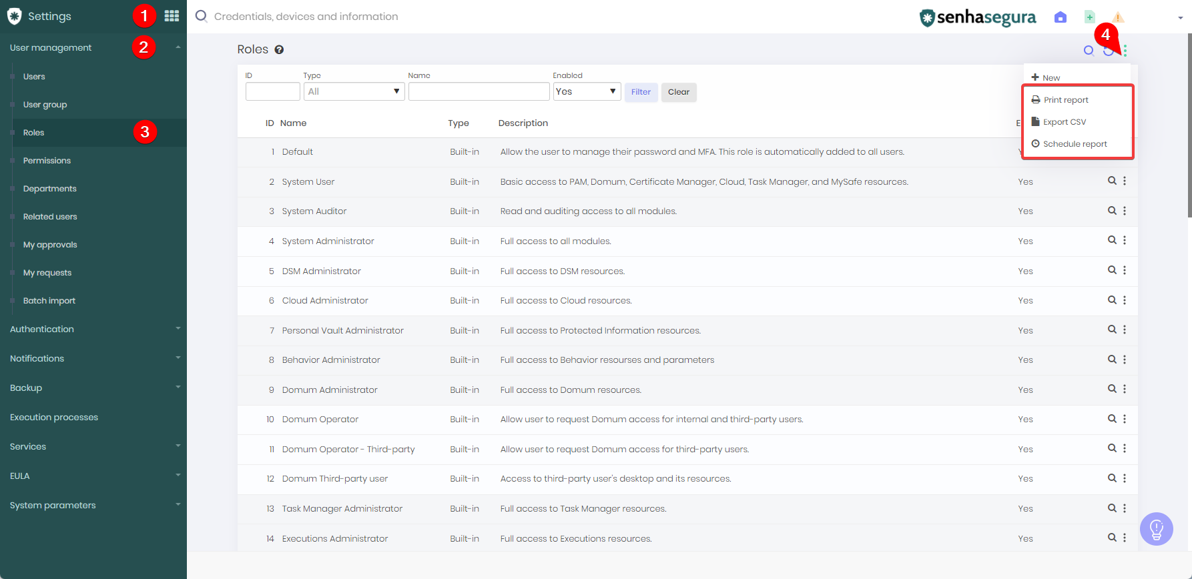Screen dimensions: 1192x579
Task: Open Related users in the sidebar
Action: click(x=50, y=217)
